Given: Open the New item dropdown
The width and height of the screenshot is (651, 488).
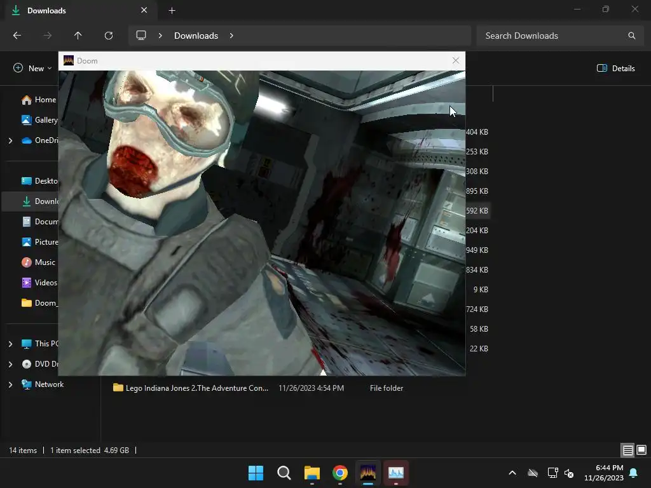Looking at the screenshot, I should tap(33, 69).
